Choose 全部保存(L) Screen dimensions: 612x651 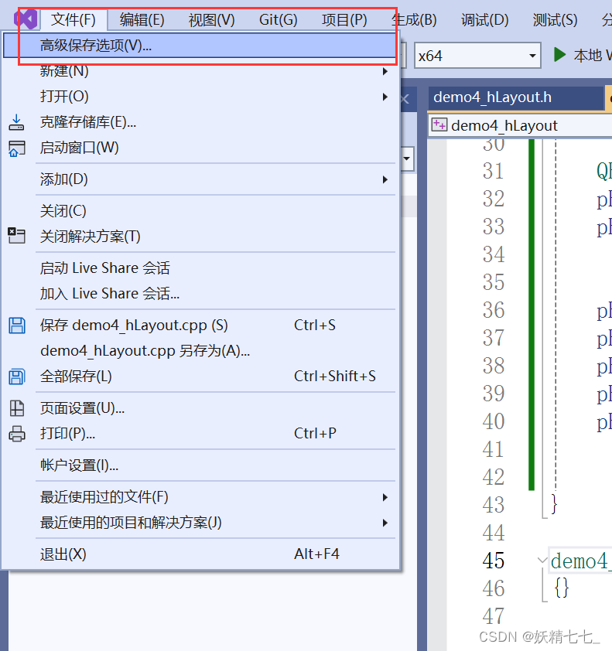[200, 377]
